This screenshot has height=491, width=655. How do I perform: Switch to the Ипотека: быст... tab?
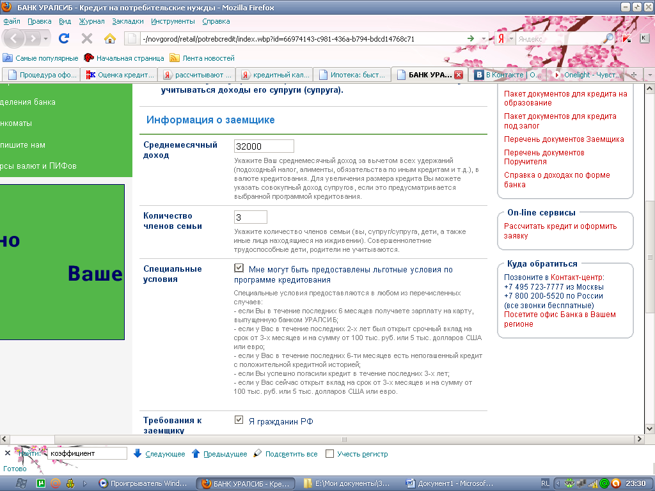click(x=352, y=75)
